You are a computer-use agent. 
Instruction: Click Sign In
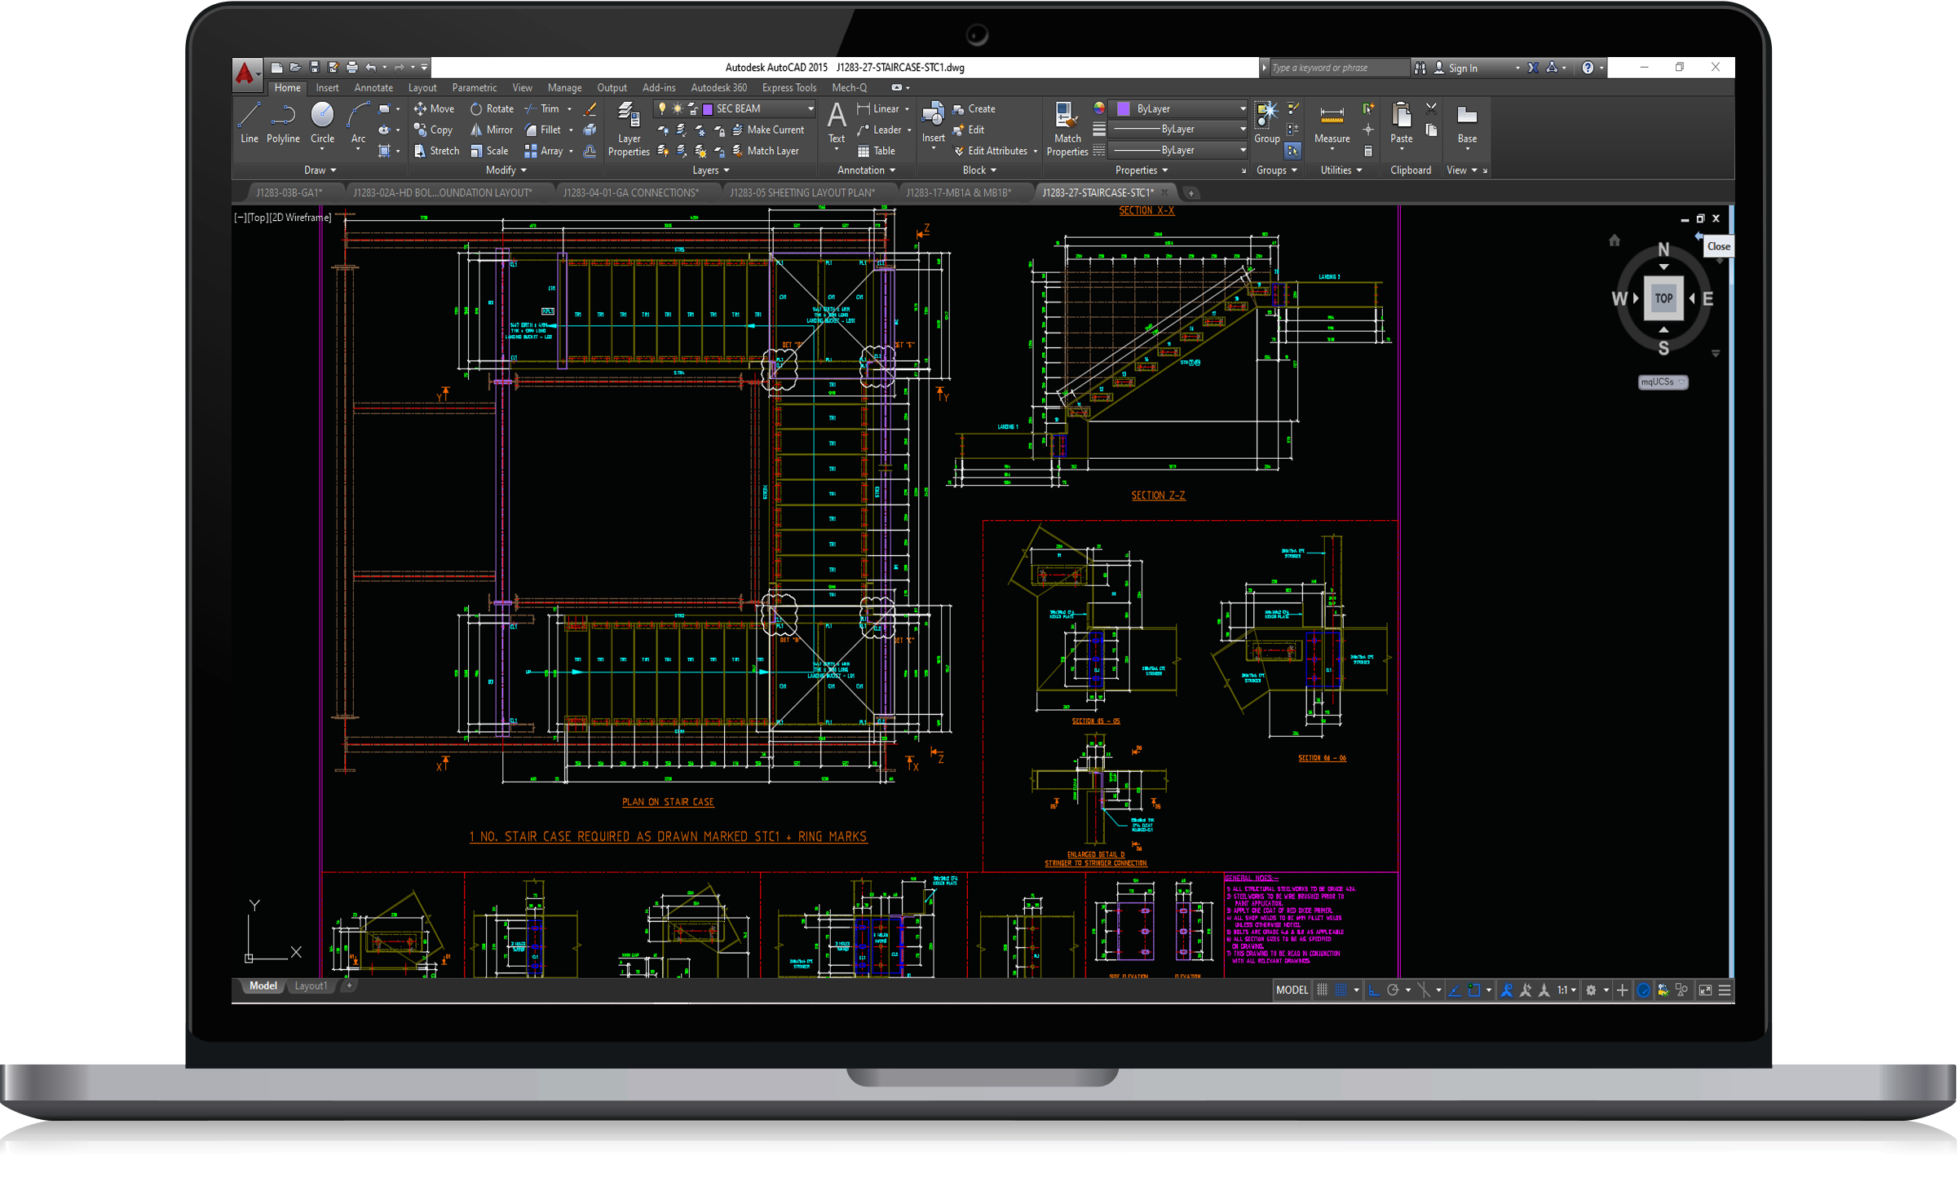[1456, 68]
